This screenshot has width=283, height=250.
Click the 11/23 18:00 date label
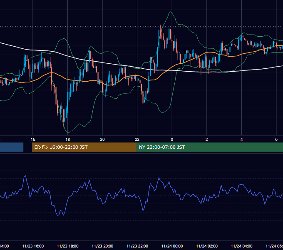tap(68, 246)
